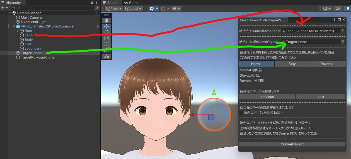
Task: Open the Local orientation dropdown
Action: click(134, 9)
